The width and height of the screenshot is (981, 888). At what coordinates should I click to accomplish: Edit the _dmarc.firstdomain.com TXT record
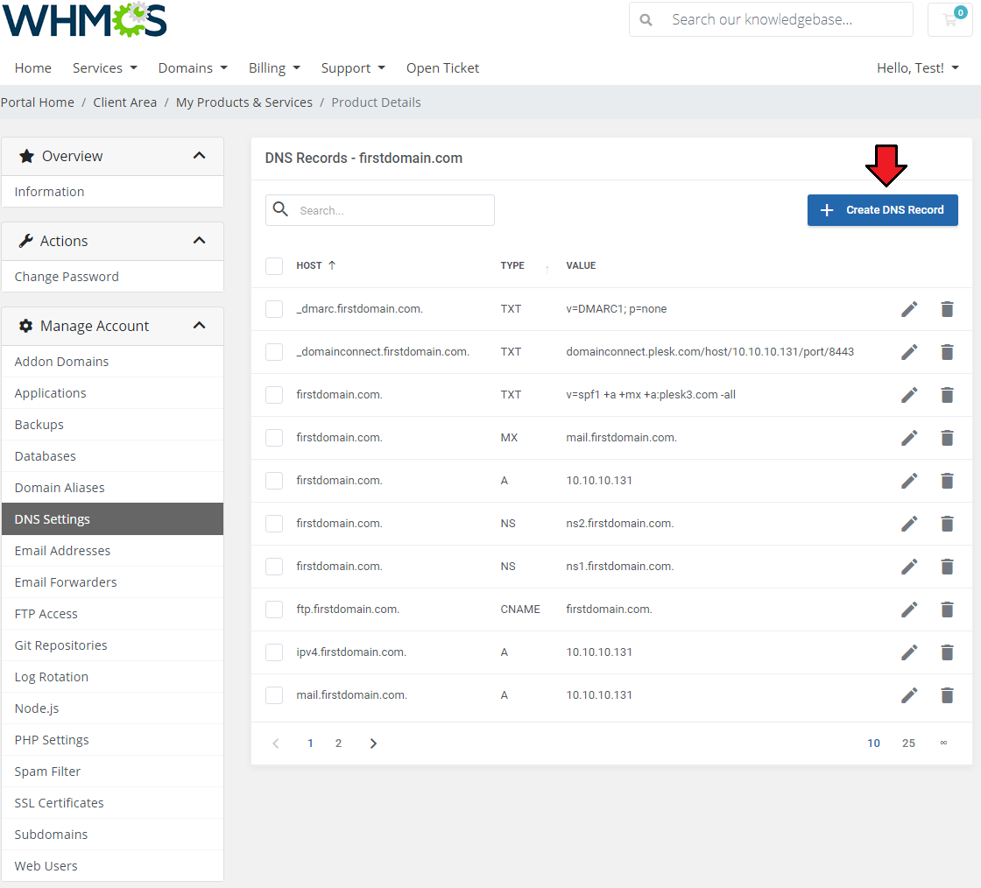pyautogui.click(x=909, y=309)
